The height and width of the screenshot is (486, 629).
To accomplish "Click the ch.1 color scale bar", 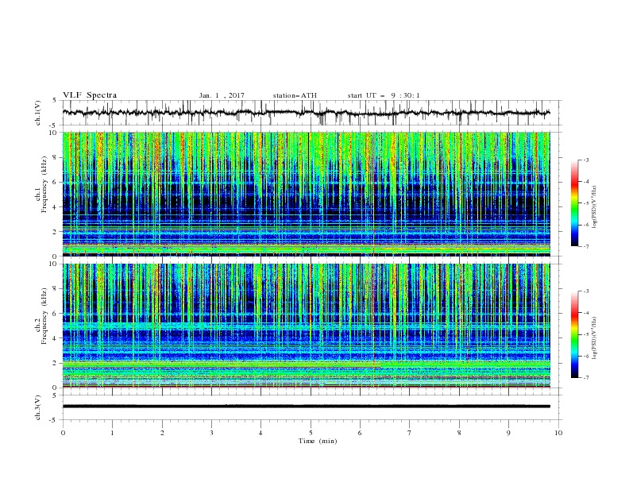I will 574,202.
